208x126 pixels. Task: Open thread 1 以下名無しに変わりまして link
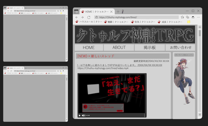coord(120,65)
